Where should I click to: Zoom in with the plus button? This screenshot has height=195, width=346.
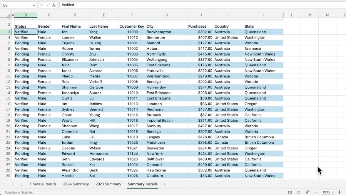(339, 192)
